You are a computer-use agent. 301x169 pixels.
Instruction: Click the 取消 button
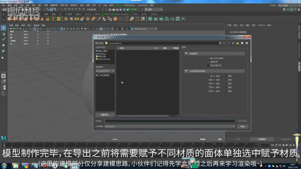243,126
